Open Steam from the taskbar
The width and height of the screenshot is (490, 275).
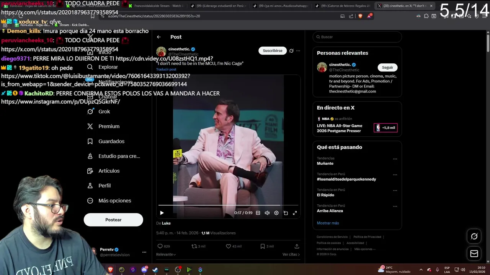tap(155, 270)
